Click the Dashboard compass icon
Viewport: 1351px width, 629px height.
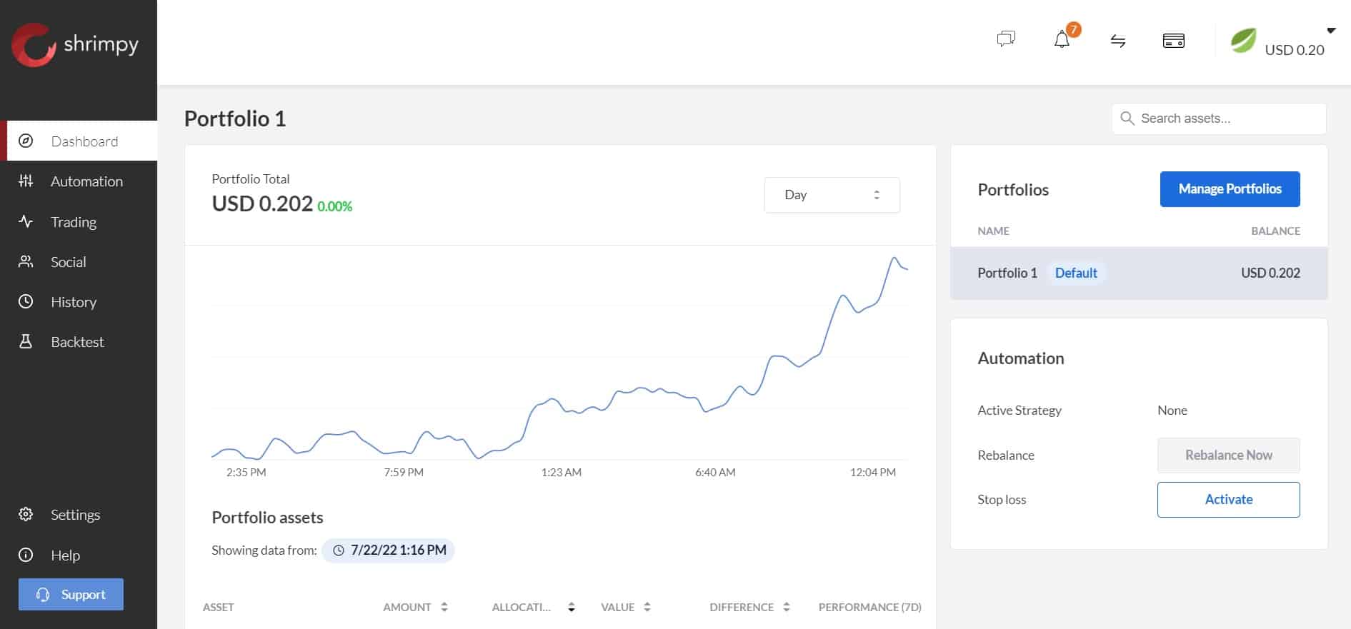coord(26,141)
